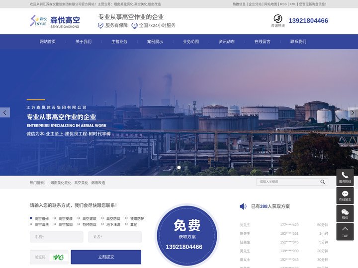Click the 免费获取方案 circle badge
The width and height of the screenshot is (358, 268).
pyautogui.click(x=187, y=236)
